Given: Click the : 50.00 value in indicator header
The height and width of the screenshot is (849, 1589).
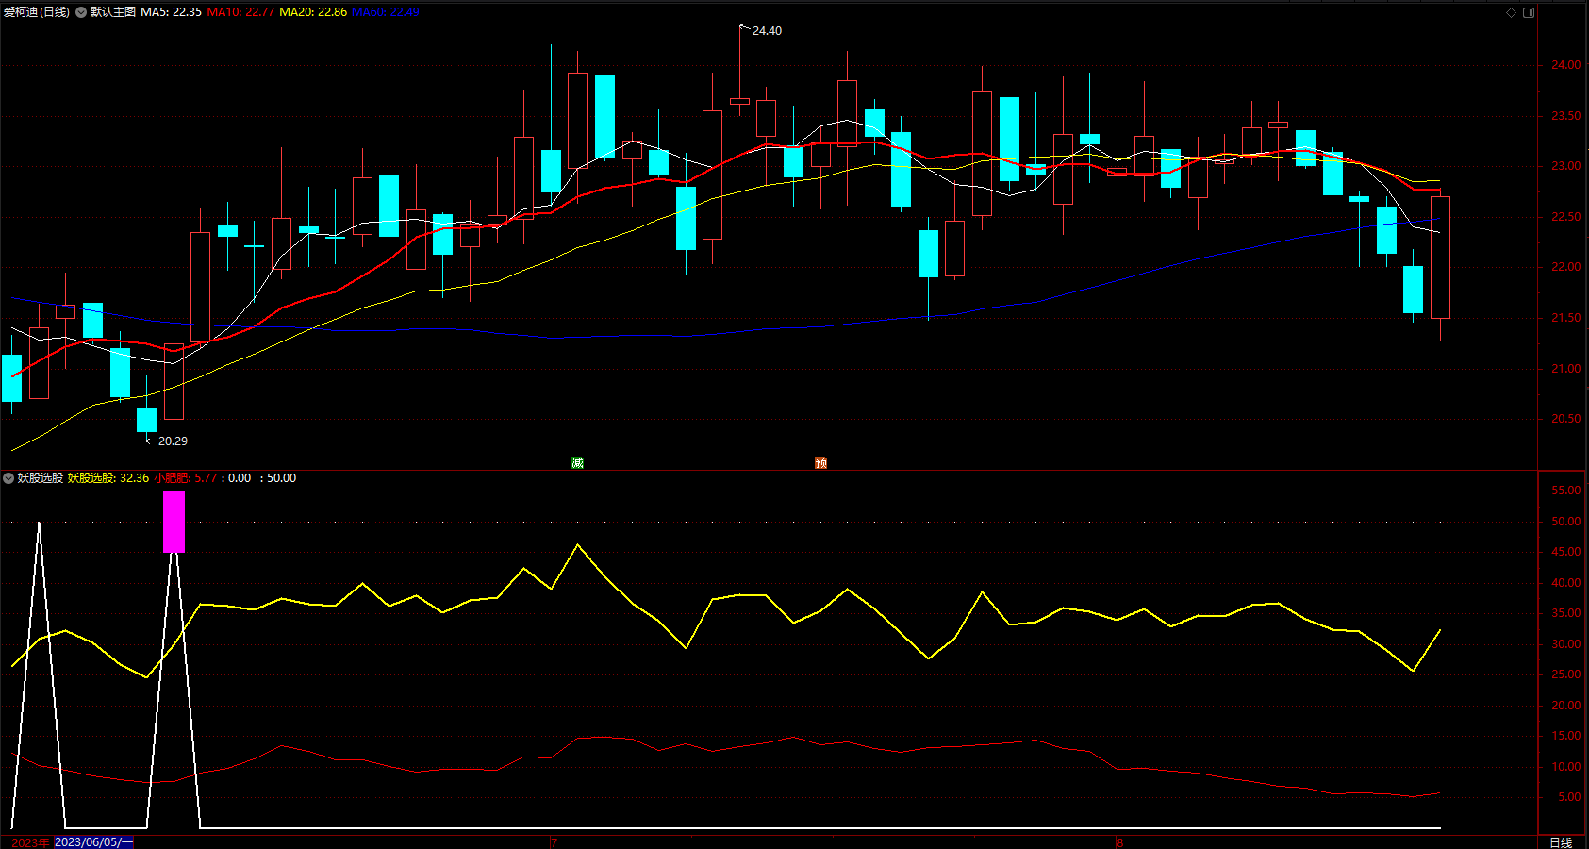Looking at the screenshot, I should [277, 478].
